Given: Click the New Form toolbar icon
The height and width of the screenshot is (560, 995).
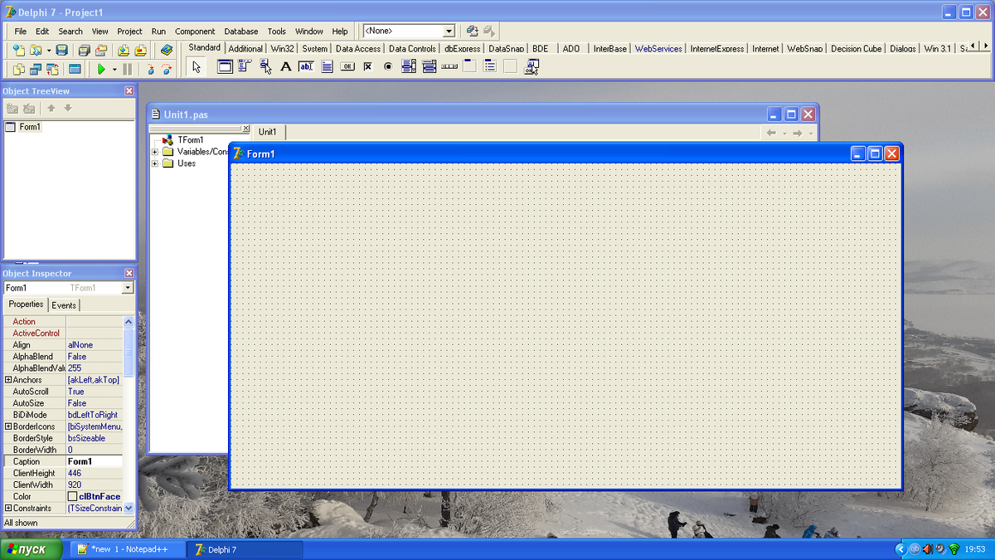Looking at the screenshot, I should point(75,69).
